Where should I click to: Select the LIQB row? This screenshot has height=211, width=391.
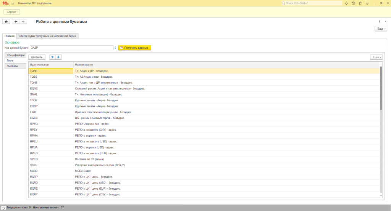coord(204,112)
